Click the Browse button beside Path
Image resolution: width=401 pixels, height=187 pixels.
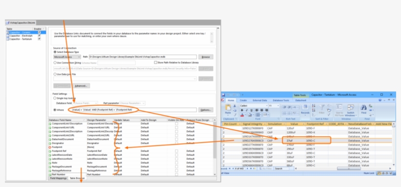[205, 57]
